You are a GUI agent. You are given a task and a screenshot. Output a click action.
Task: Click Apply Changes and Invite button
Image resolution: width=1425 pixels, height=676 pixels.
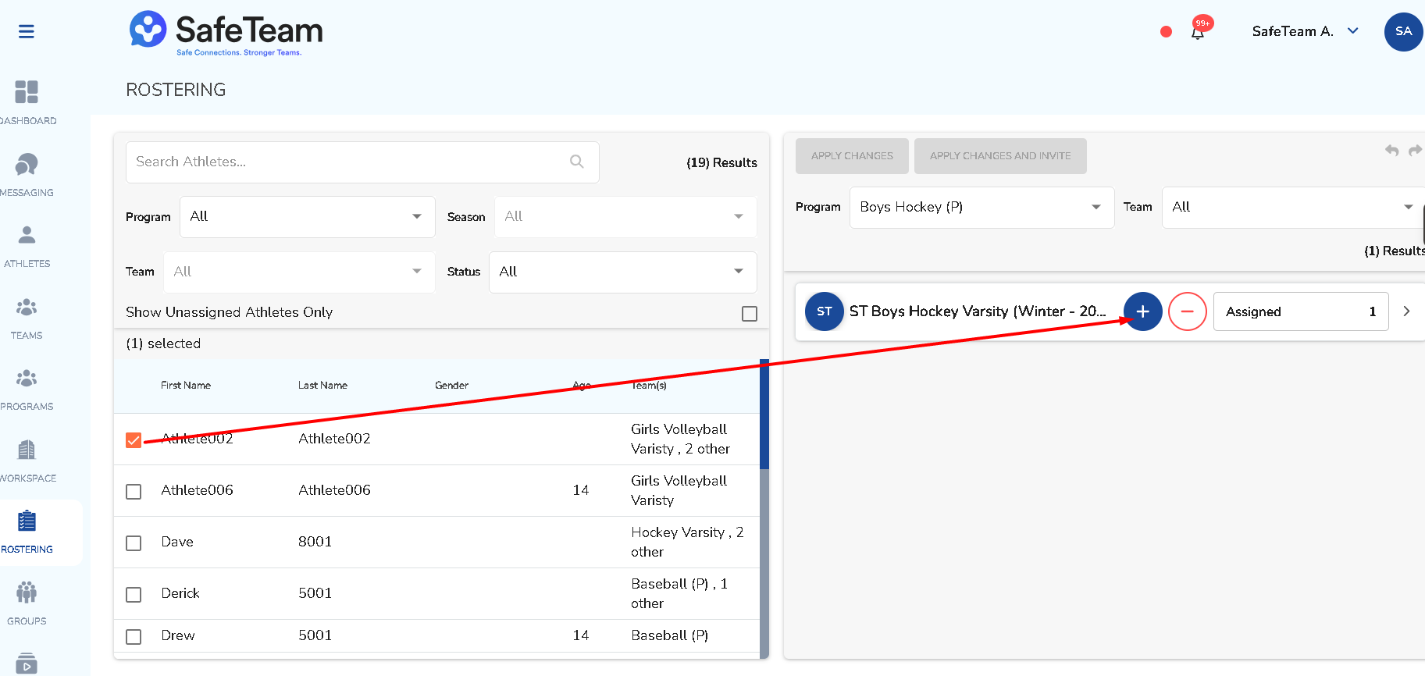coord(1000,156)
